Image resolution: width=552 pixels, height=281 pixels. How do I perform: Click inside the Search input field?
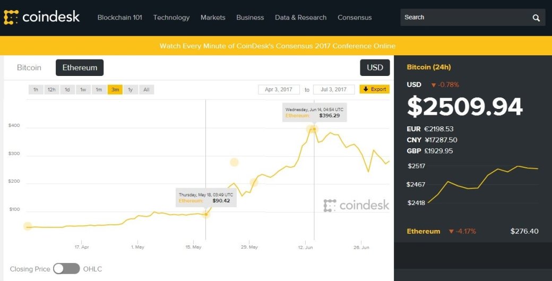(x=465, y=17)
